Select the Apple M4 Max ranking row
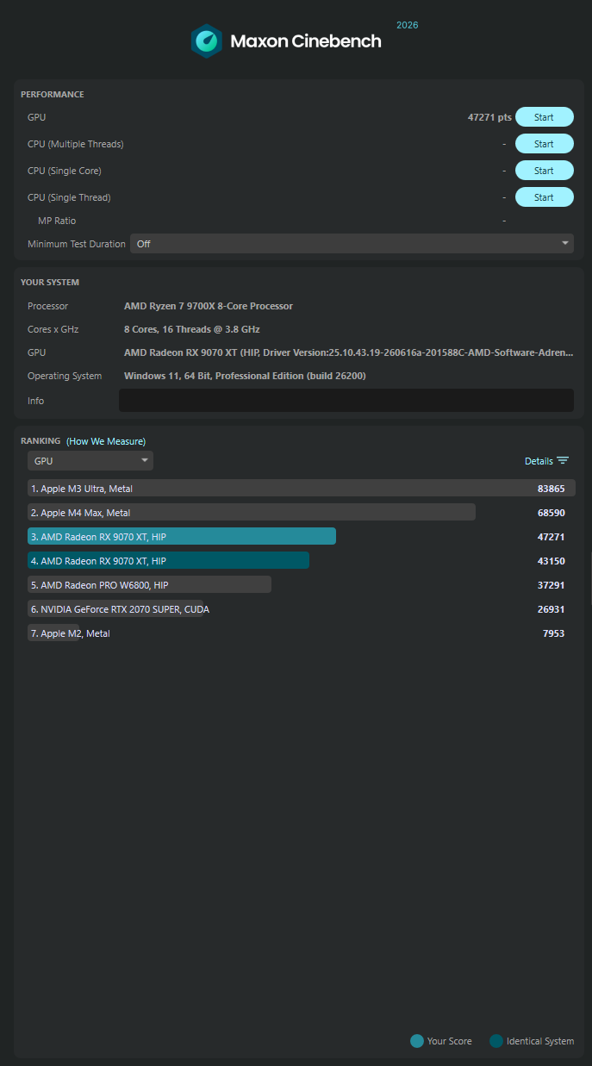592x1066 pixels. (x=301, y=513)
